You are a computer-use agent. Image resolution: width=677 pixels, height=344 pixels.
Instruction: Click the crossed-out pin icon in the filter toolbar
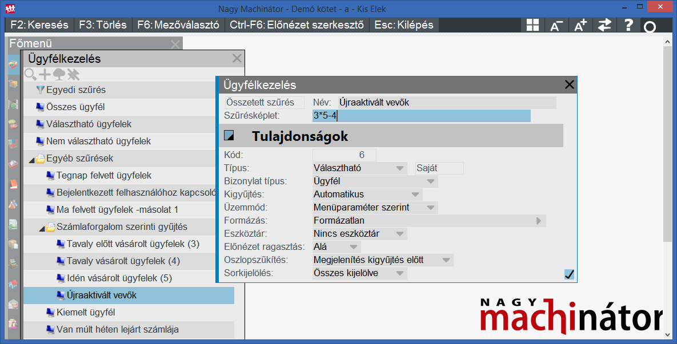point(73,74)
